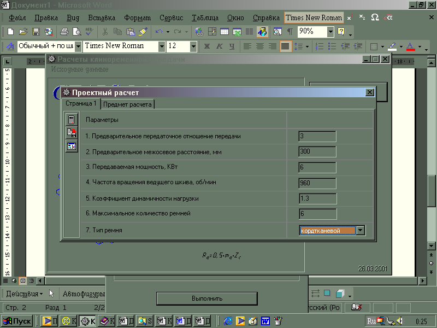The height and width of the screenshot is (328, 437).
Task: Copy using the Copy icon
Action: click(117, 32)
